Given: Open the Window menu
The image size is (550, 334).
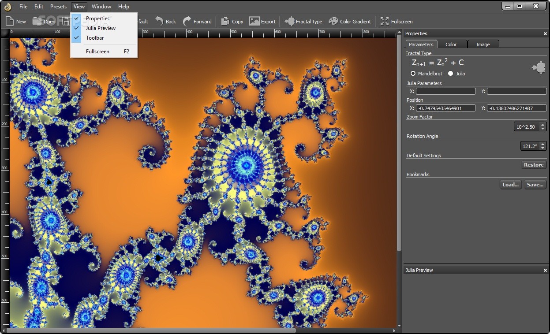Looking at the screenshot, I should (101, 7).
